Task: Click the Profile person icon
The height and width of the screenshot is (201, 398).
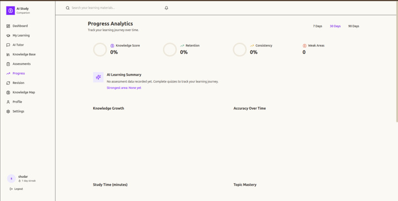Action: 8,102
